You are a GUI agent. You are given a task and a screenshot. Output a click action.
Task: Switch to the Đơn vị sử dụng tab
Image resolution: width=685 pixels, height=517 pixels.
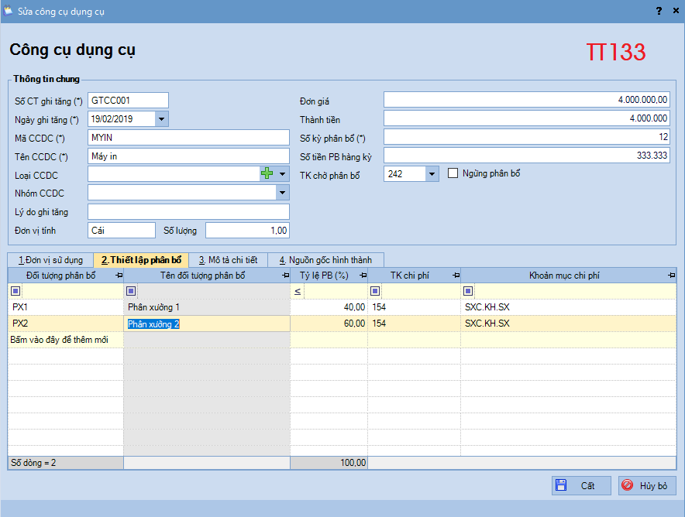click(50, 260)
